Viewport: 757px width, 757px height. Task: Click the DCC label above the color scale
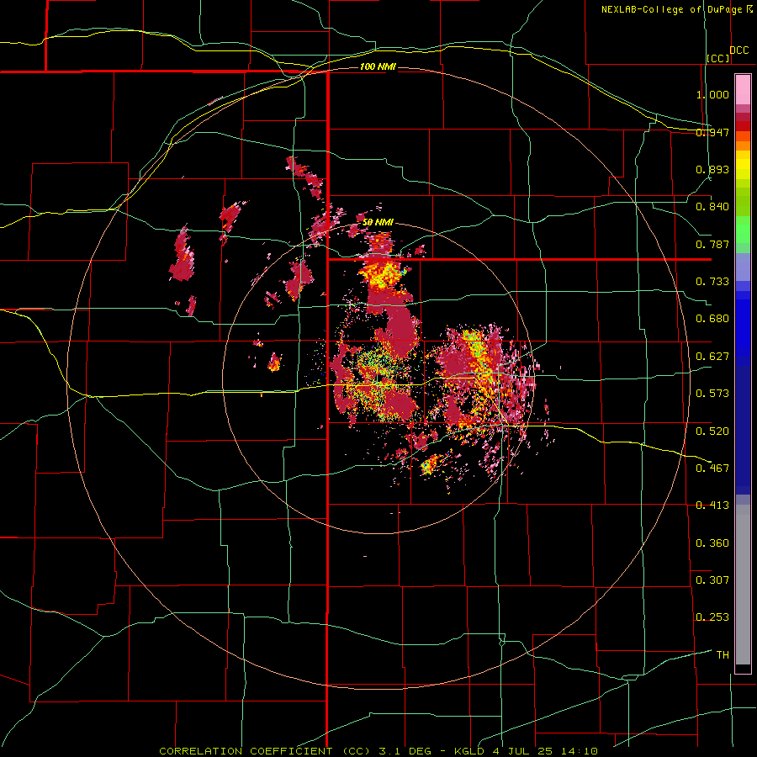(739, 50)
